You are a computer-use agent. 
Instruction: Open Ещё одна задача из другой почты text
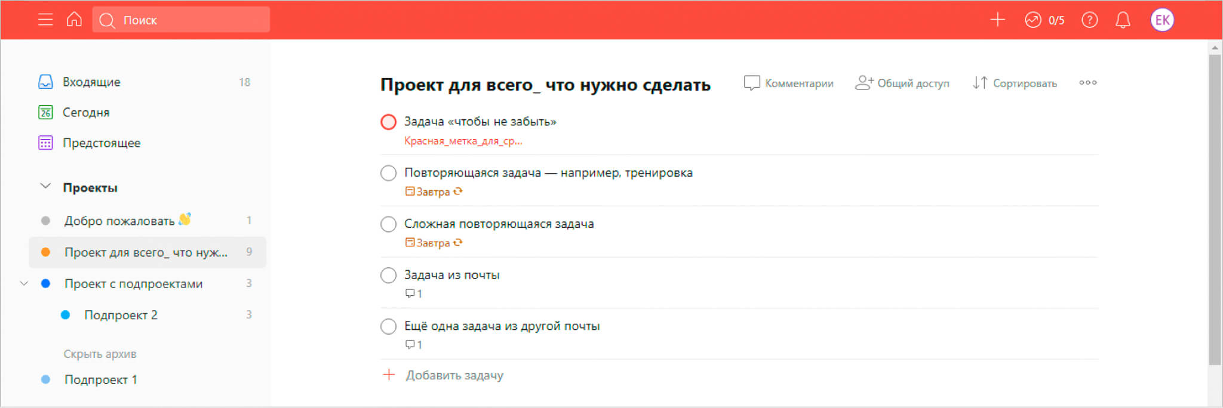coord(502,326)
